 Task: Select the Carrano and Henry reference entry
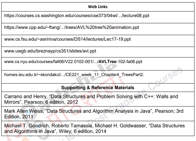91,99
